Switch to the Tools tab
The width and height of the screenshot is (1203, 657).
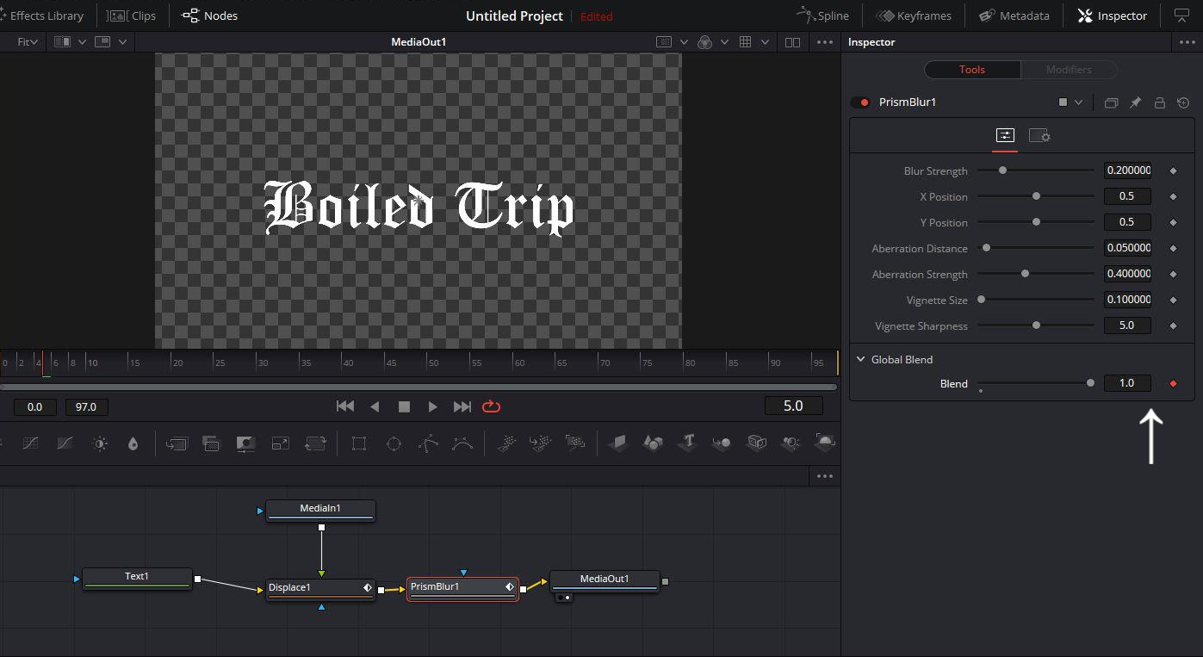click(972, 70)
